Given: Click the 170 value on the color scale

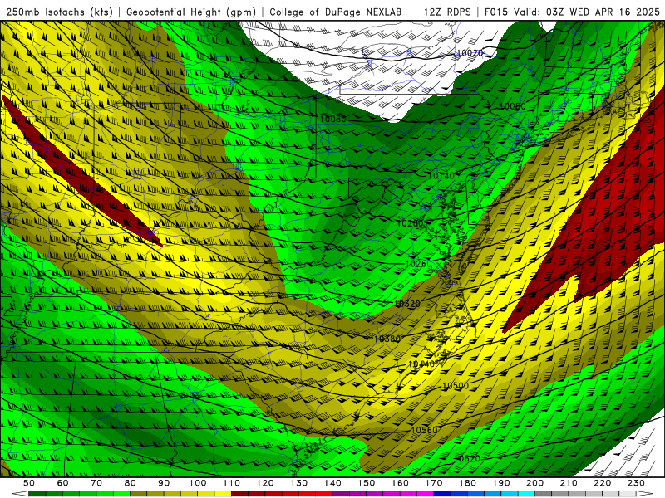Looking at the screenshot, I should tap(434, 483).
